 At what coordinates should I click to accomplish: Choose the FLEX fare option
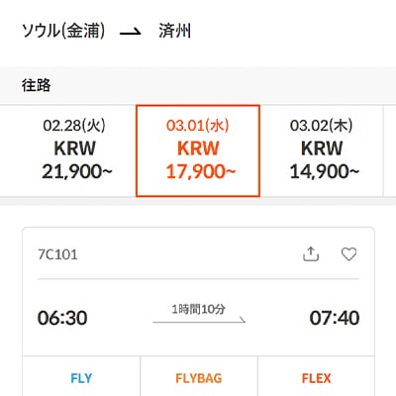(316, 378)
